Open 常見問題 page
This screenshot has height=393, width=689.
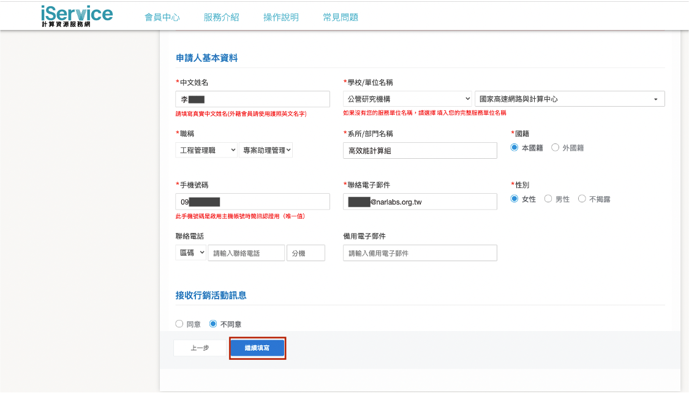pos(341,17)
